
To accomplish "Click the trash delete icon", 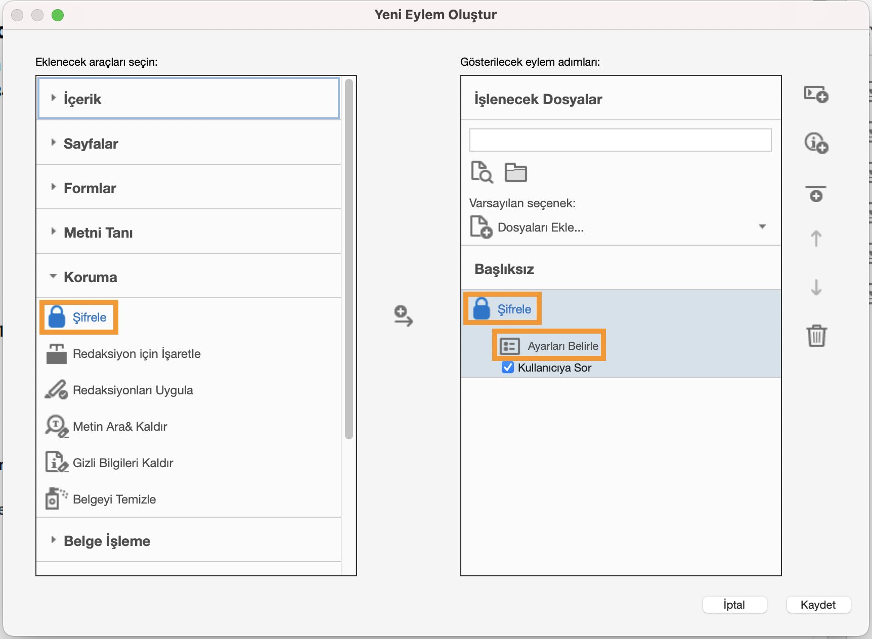I will click(816, 336).
